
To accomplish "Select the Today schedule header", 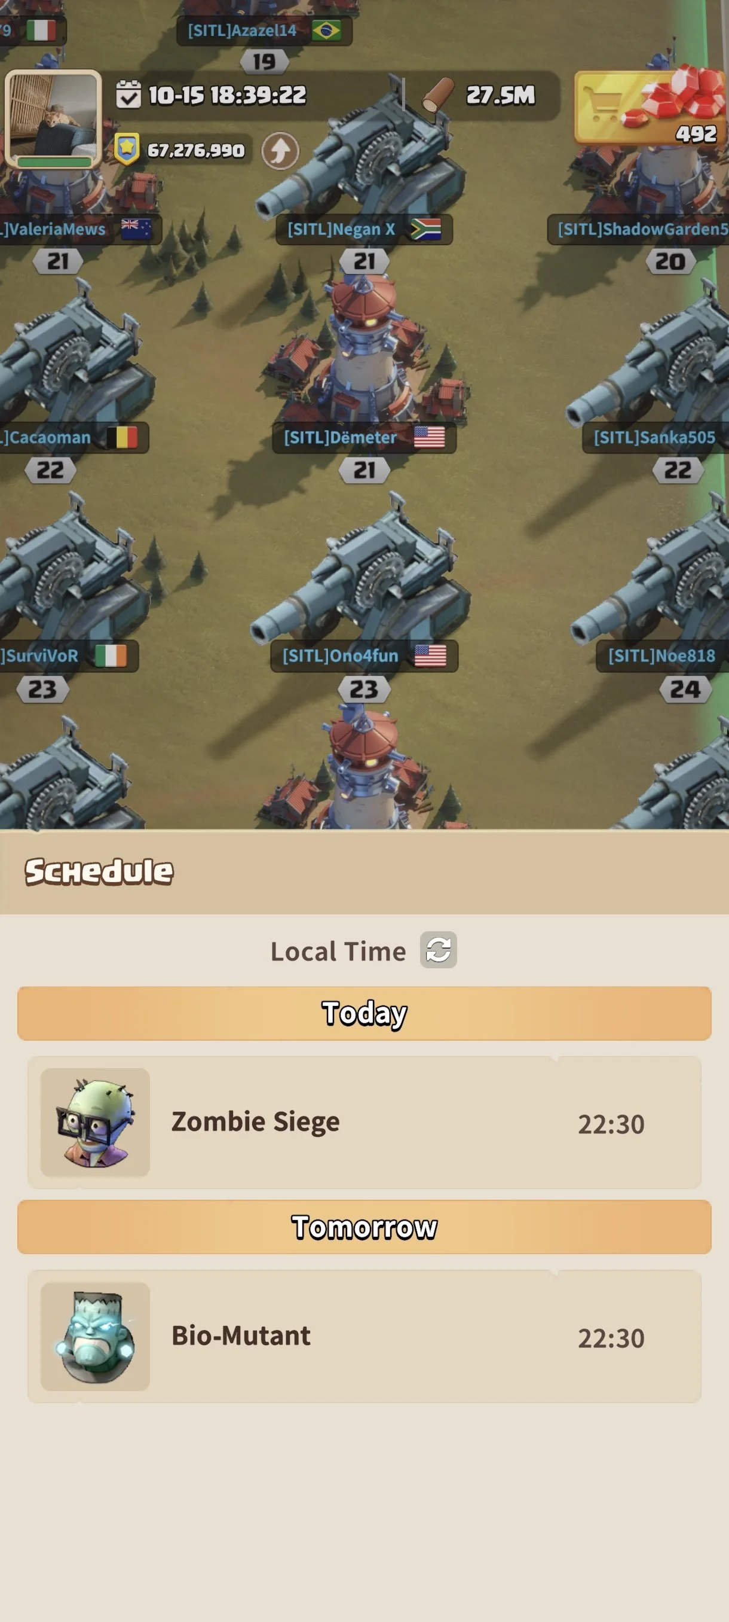I will (x=364, y=1013).
